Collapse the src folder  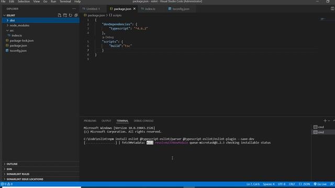pos(41,30)
